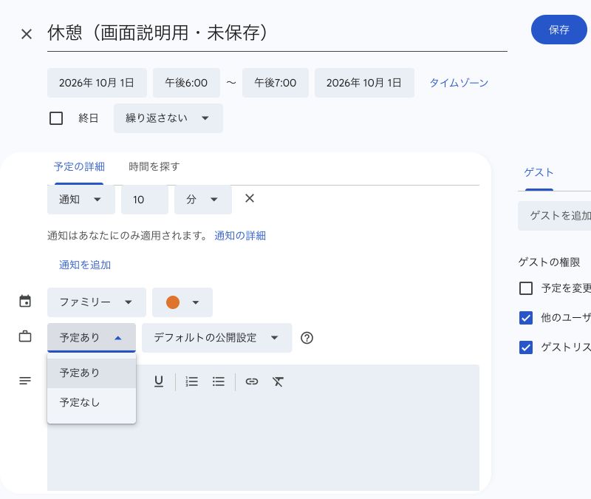Remove the 10-minute notification with its X
The width and height of the screenshot is (591, 499).
250,198
